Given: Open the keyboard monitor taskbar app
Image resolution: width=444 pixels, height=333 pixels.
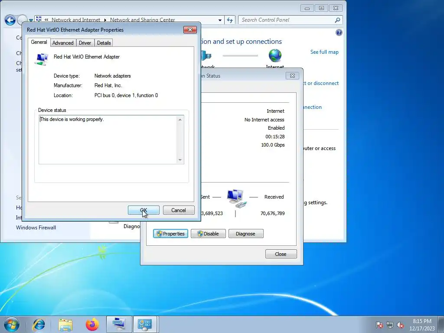Looking at the screenshot, I should tap(119, 324).
